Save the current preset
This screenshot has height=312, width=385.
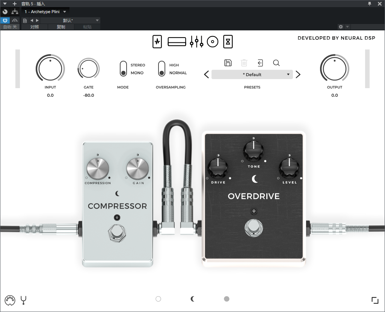point(228,63)
